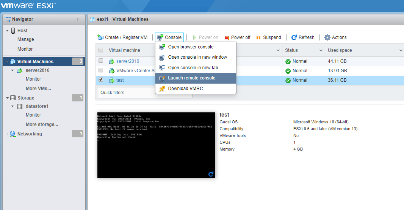Click the test VM row icon
Screen dimensions: 404x210
point(112,80)
